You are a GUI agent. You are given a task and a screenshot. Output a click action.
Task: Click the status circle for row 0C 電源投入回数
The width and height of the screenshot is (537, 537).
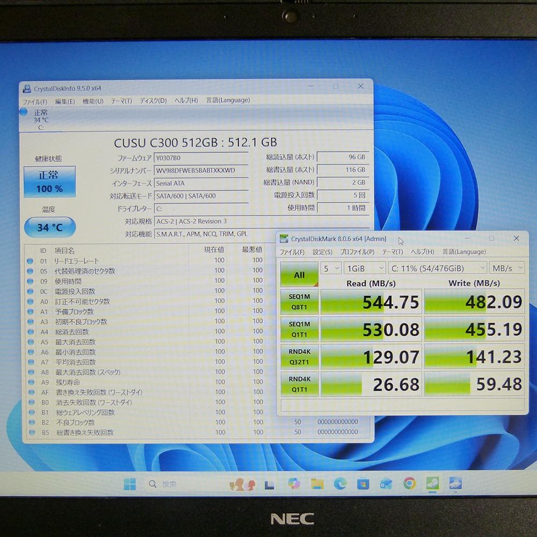(30, 292)
